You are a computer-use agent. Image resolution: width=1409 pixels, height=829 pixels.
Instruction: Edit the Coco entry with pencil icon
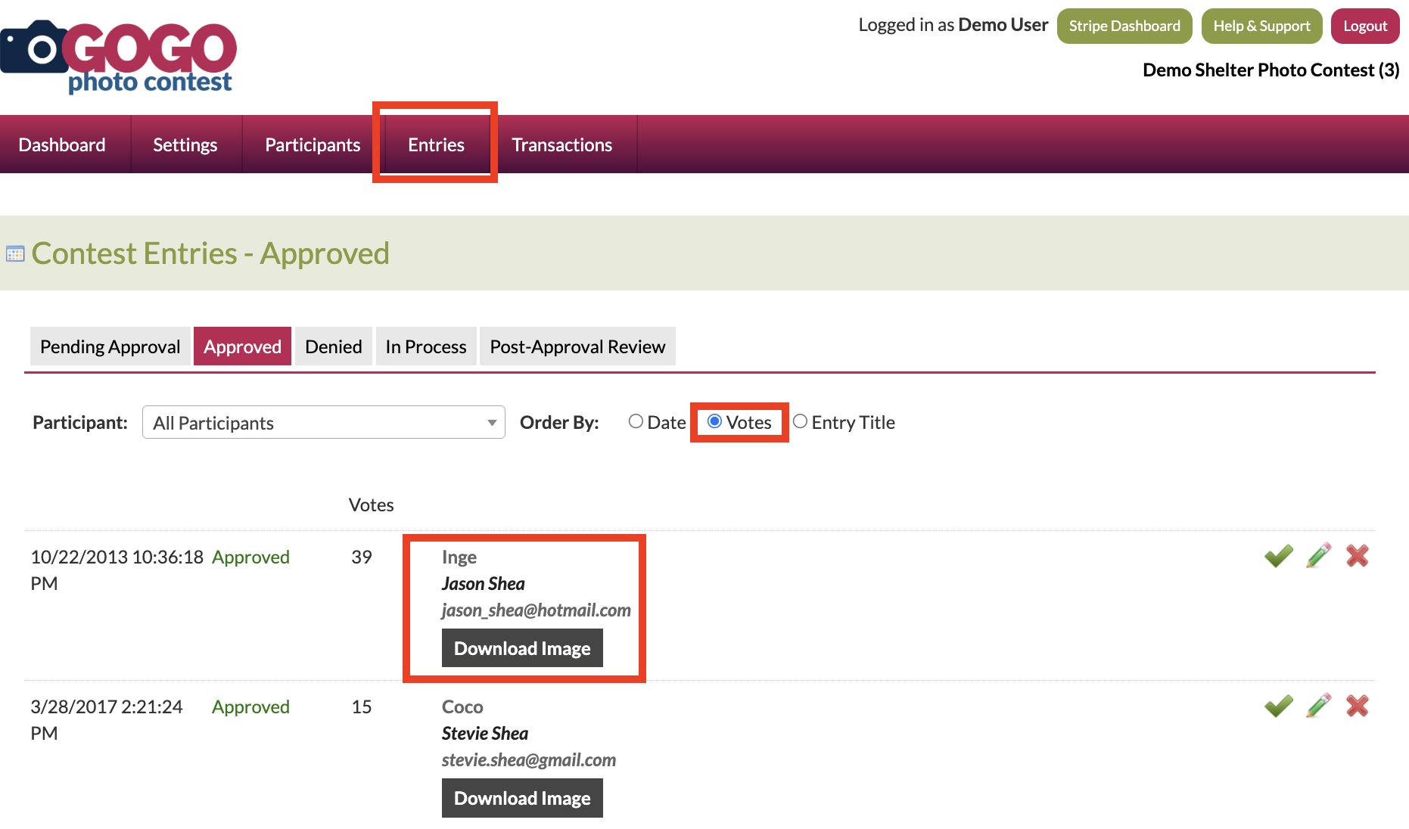click(1318, 706)
